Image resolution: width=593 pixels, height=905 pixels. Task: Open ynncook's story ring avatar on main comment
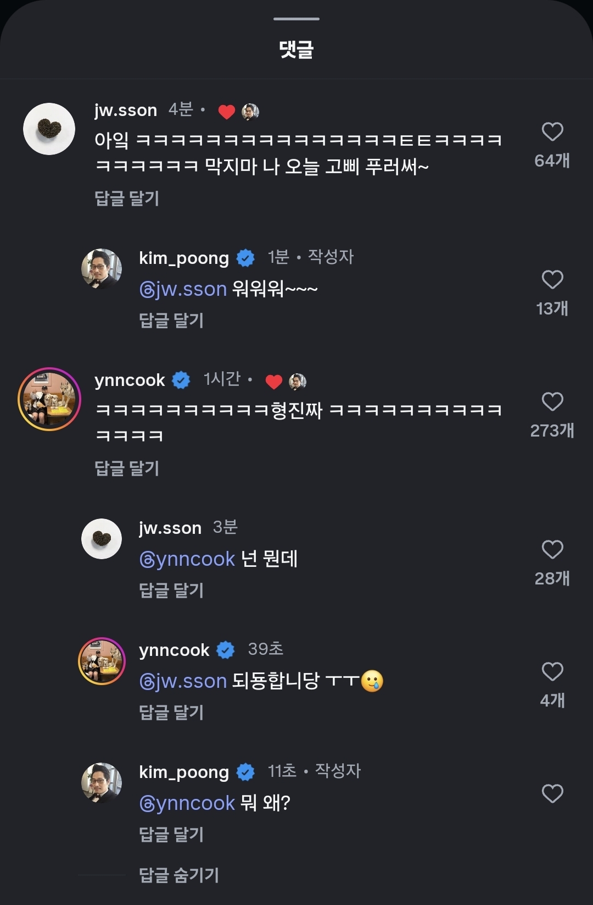49,399
